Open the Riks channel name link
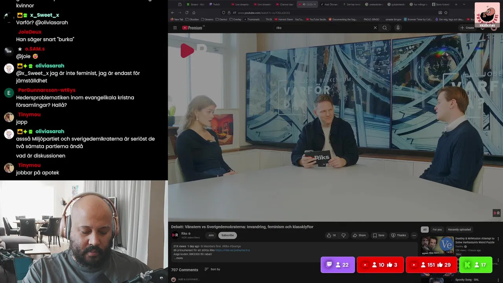Image resolution: width=503 pixels, height=283 pixels. (184, 233)
